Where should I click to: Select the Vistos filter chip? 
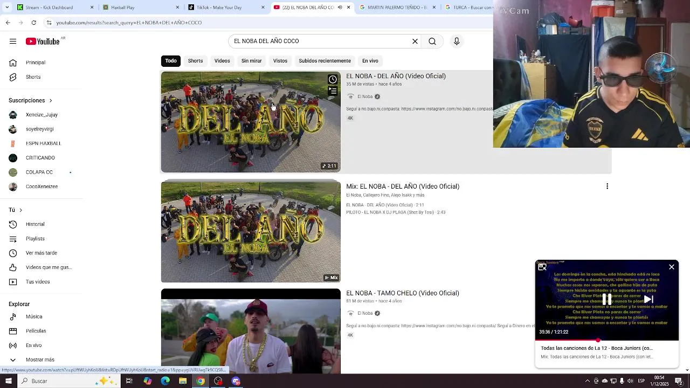pos(280,61)
